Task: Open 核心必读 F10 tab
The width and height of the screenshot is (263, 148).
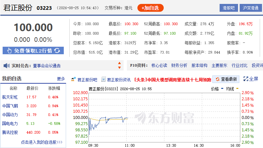Action: 159,65
